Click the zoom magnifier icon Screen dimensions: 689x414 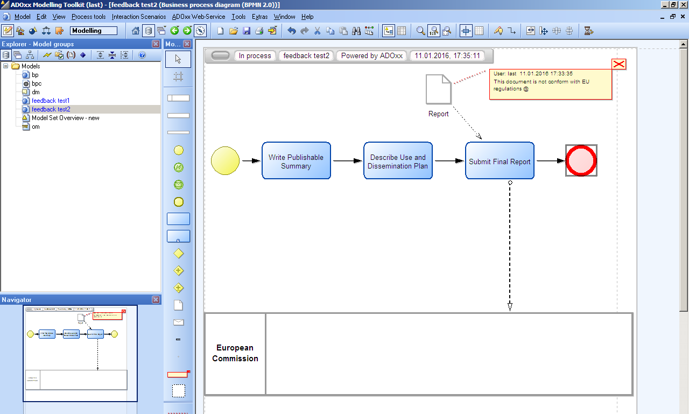[x=420, y=31]
